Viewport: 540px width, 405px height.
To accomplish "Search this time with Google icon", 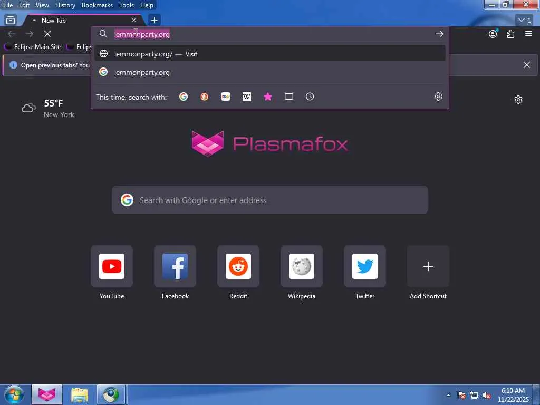I will (184, 97).
